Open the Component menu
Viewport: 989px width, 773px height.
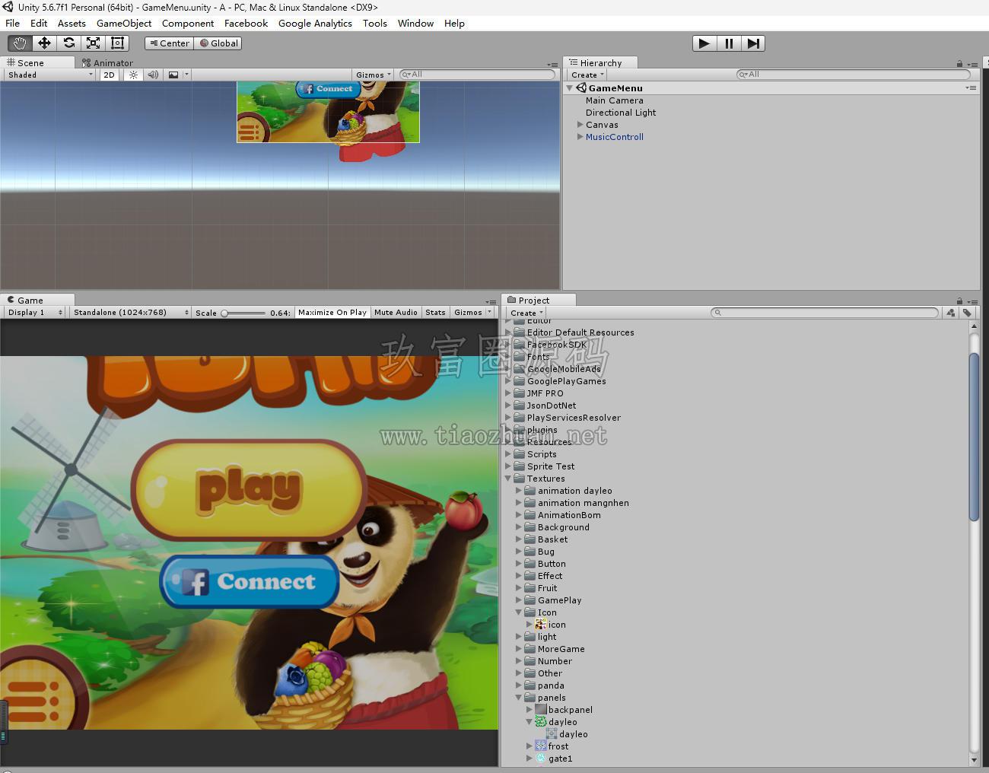(188, 23)
